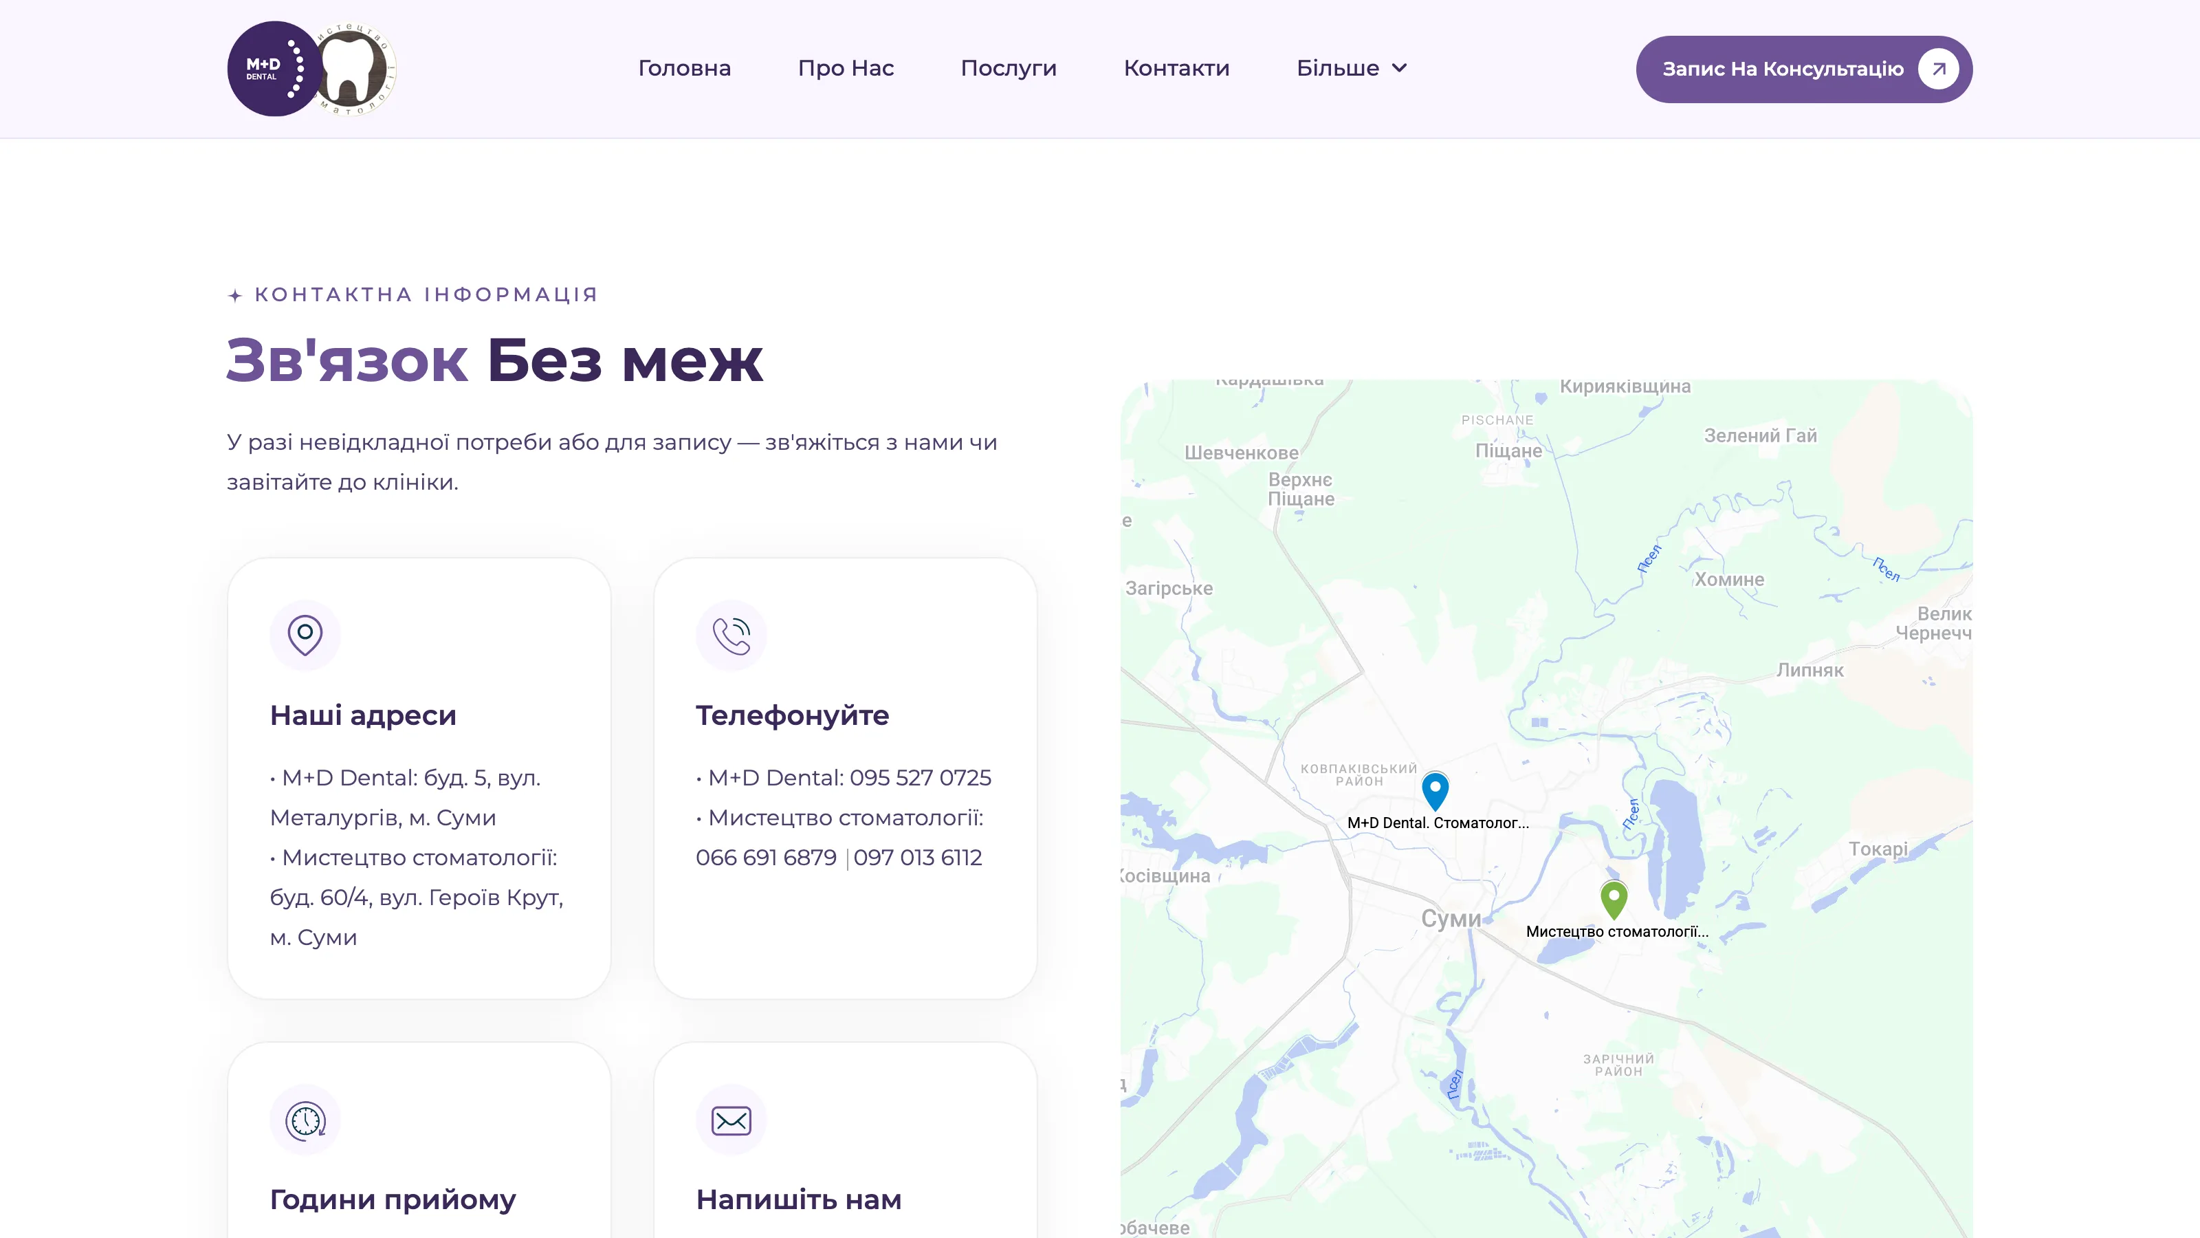
Task: Go to Про Нас page
Action: tap(846, 68)
